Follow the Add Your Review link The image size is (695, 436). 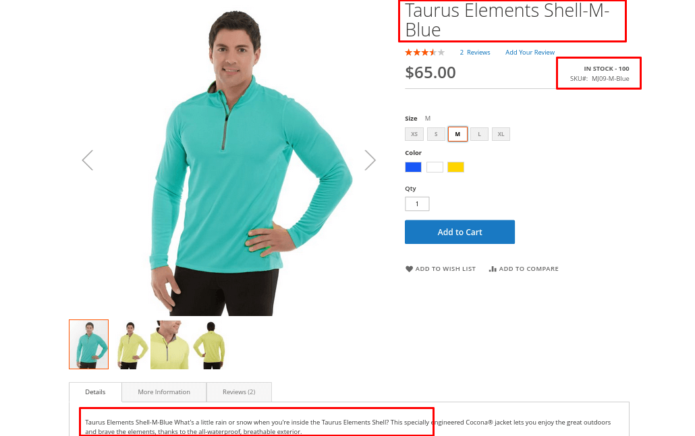(x=530, y=53)
